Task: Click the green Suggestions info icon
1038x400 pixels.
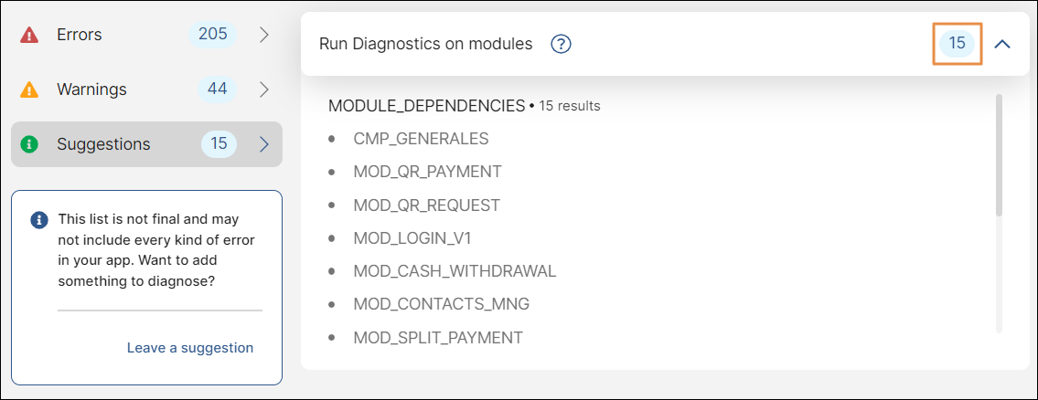Action: click(29, 144)
